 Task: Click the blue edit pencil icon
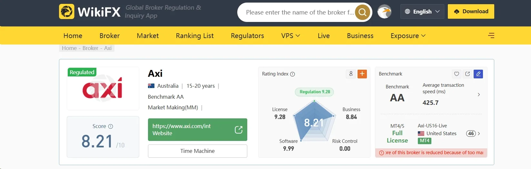click(x=478, y=74)
